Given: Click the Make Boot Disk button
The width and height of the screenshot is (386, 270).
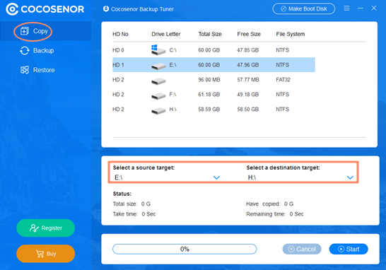Looking at the screenshot, I should (303, 9).
